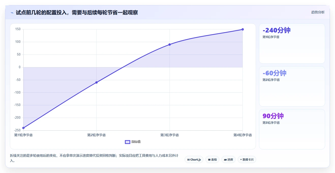The width and height of the screenshot is (335, 173).
Task: Click the x-axis label 第3轮净节省
Action: 170,135
